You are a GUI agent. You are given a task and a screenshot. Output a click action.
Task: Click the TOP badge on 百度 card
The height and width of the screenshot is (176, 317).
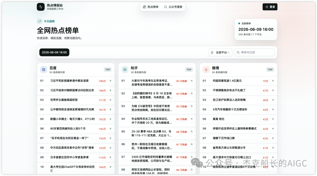pyautogui.click(x=107, y=70)
